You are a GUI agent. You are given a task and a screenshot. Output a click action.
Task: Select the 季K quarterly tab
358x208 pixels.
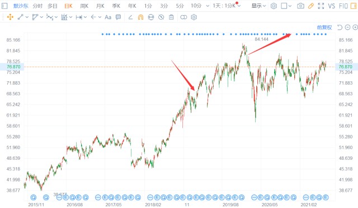(x=116, y=6)
